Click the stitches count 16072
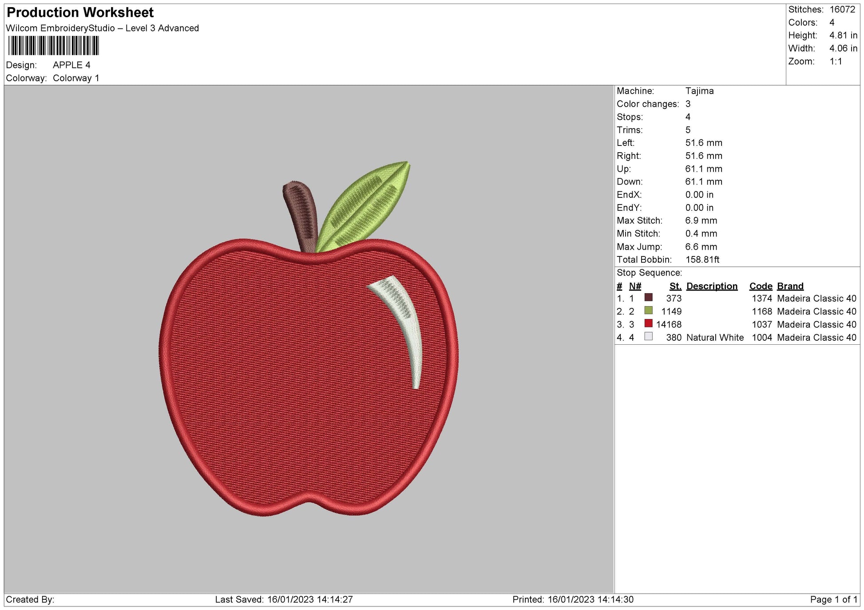 point(842,9)
